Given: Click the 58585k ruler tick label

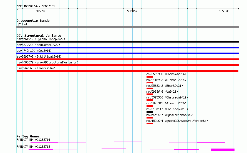Looking at the screenshot, I should tap(41, 11).
